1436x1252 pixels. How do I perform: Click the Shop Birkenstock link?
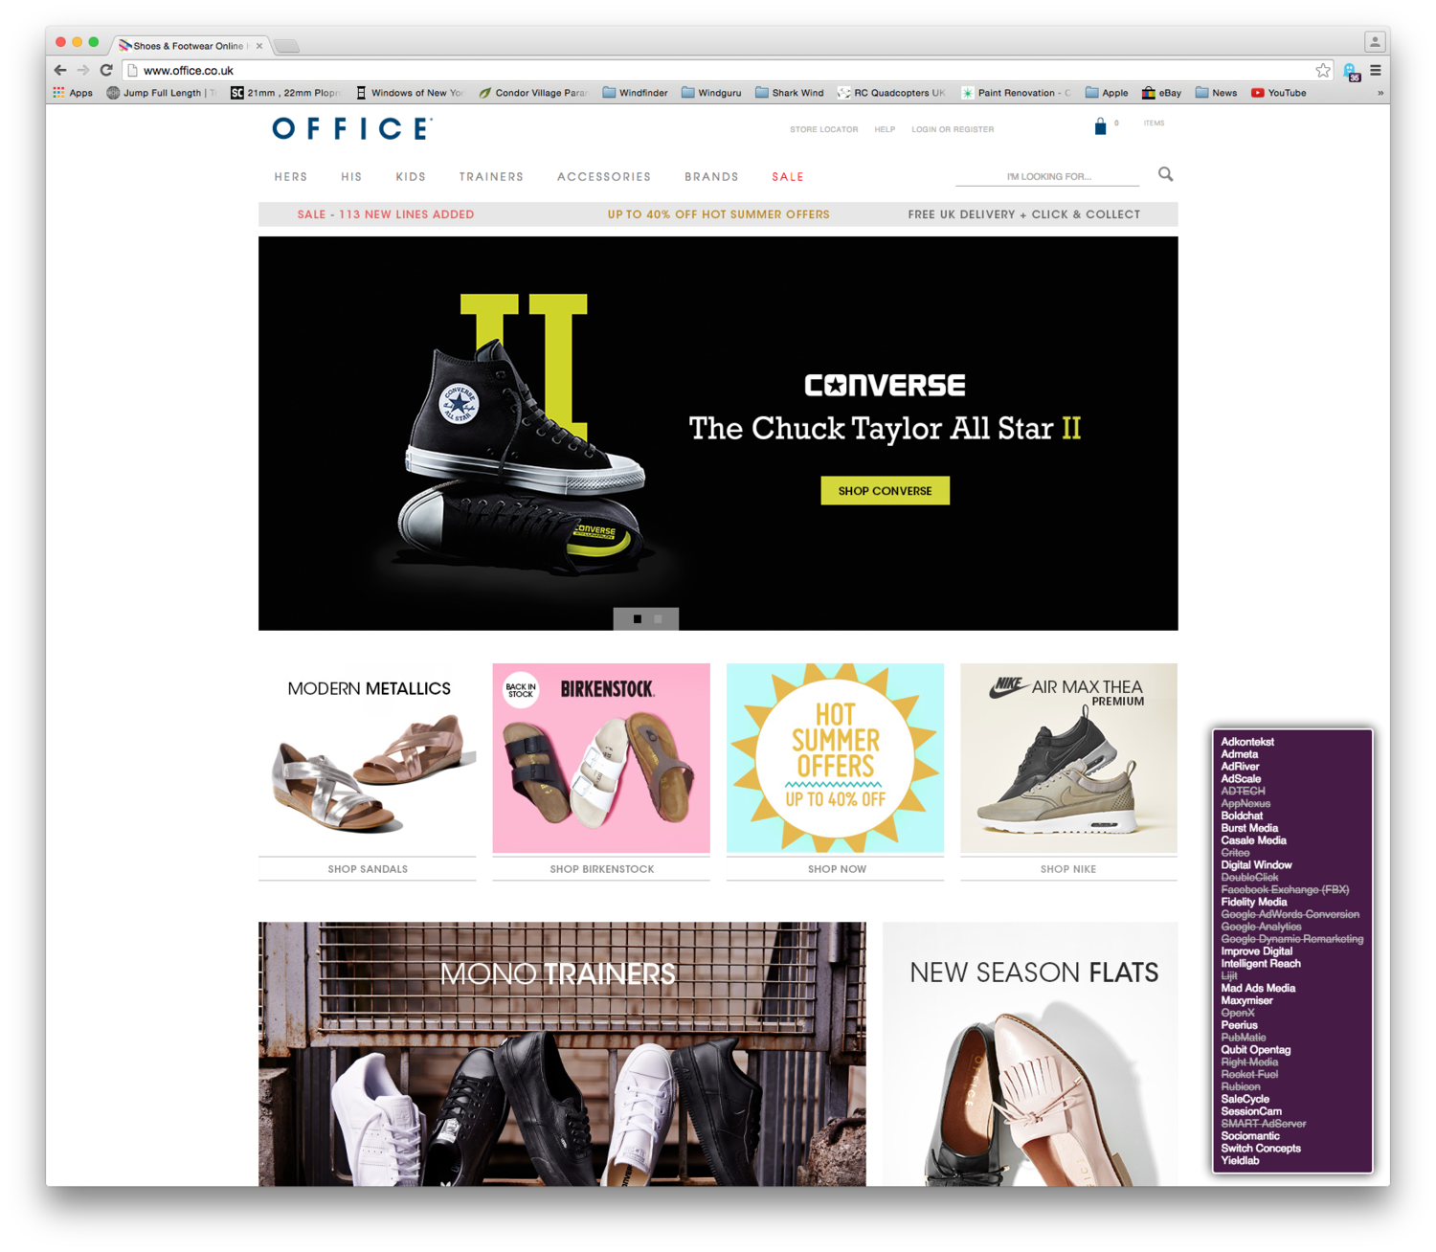[x=601, y=869]
